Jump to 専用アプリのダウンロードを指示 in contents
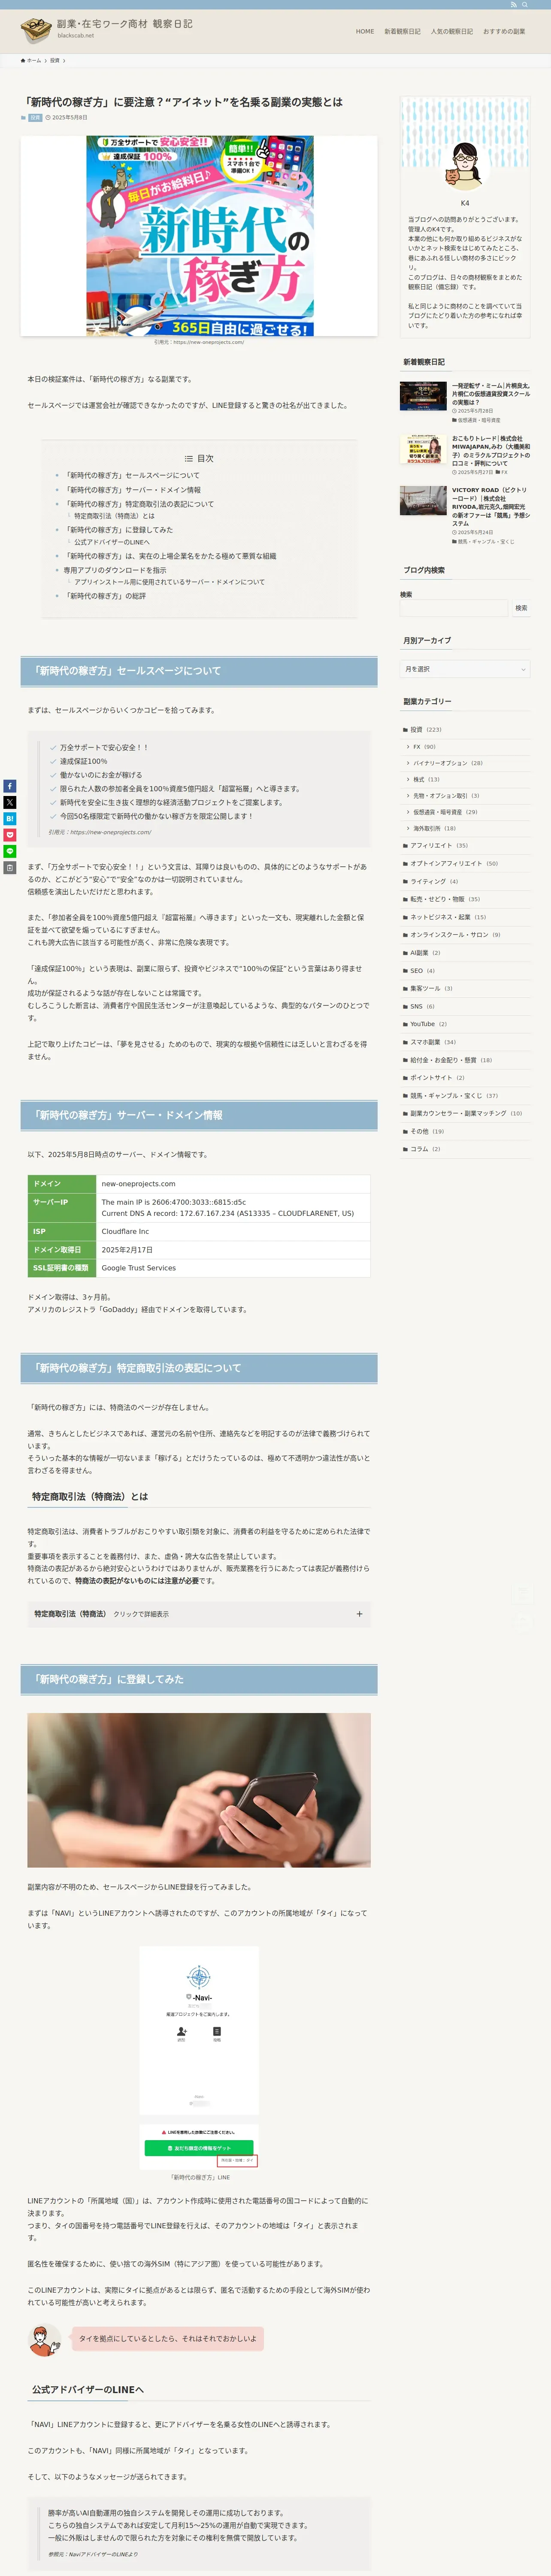Image resolution: width=551 pixels, height=2576 pixels. click(115, 570)
